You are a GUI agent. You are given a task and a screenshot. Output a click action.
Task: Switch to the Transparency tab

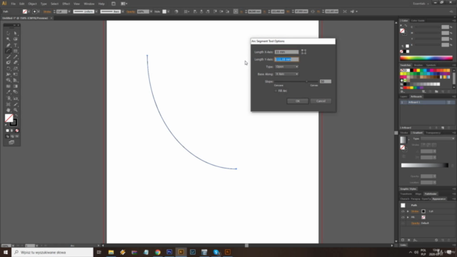point(433,133)
